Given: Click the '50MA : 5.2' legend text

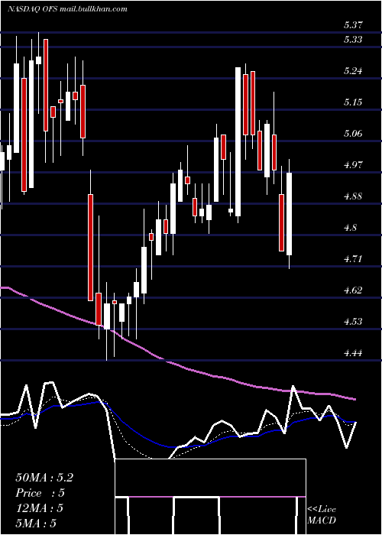Looking at the screenshot, I should (44, 478).
